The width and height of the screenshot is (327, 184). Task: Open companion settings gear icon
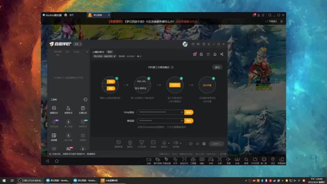coord(204,144)
